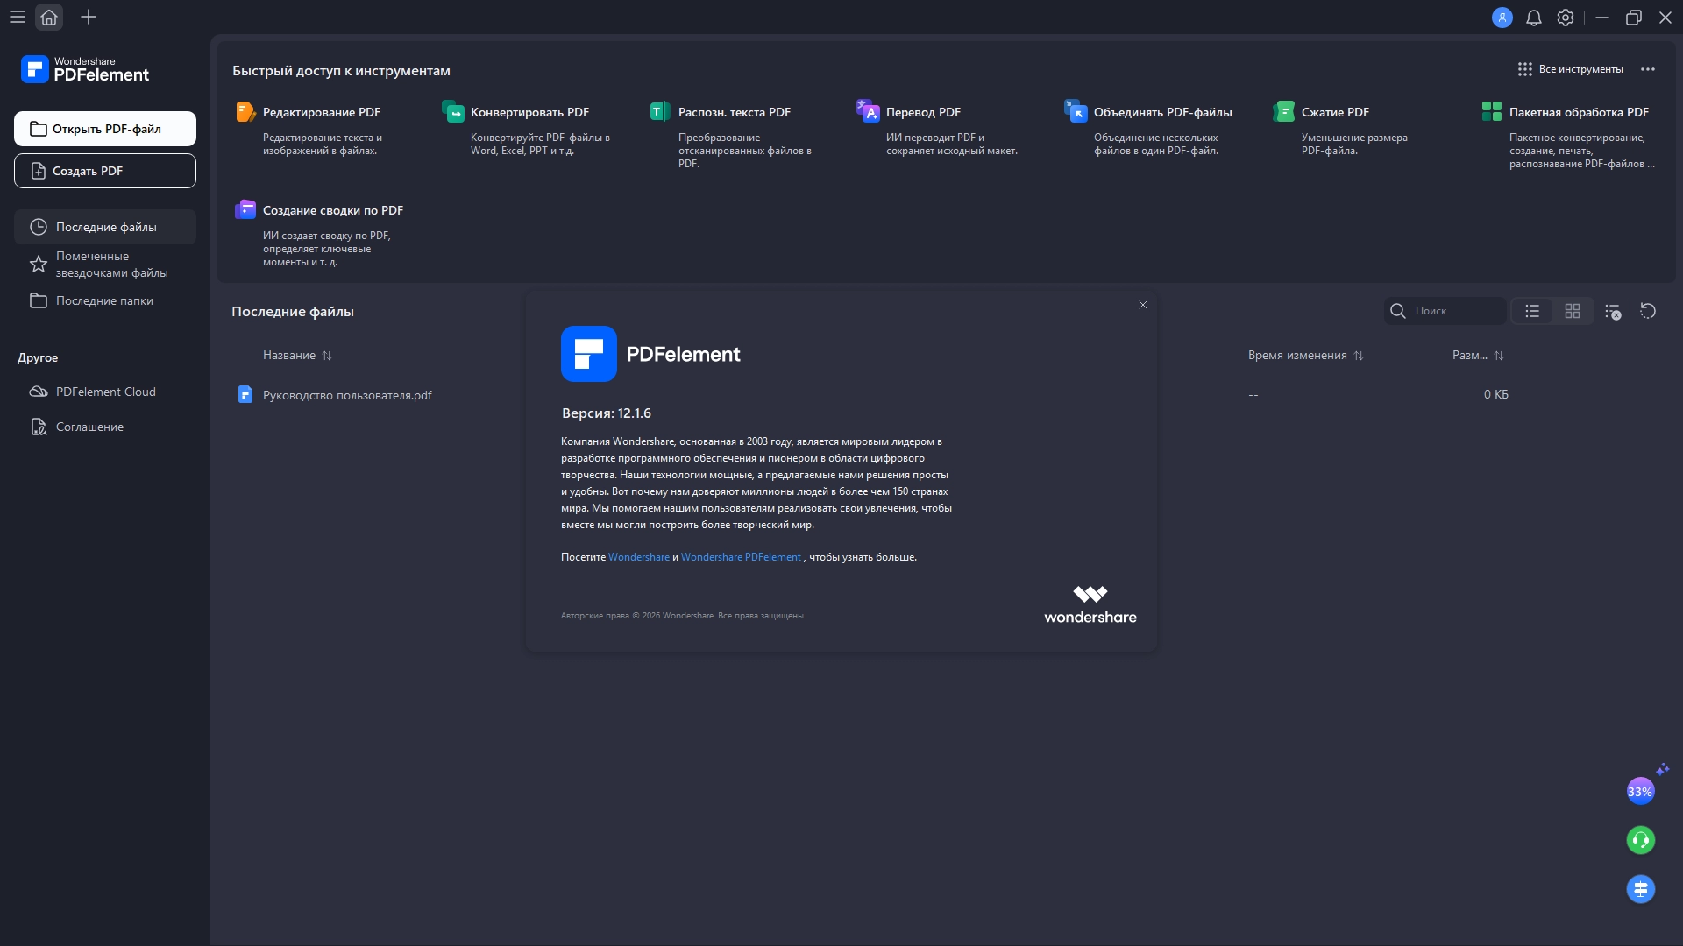Sort by modification time column arrows
The width and height of the screenshot is (1683, 946).
point(1359,356)
